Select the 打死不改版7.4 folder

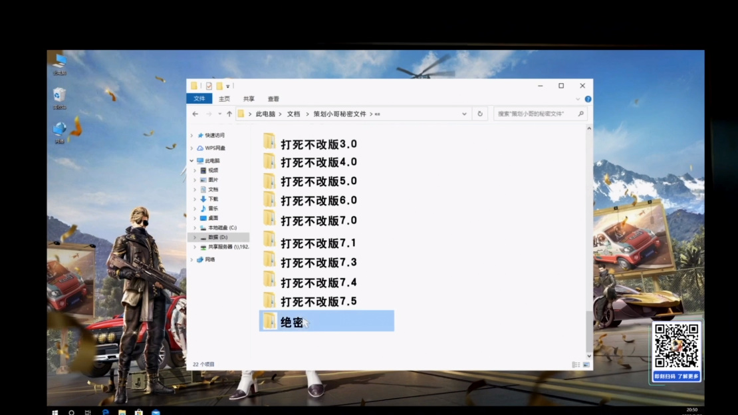310,282
